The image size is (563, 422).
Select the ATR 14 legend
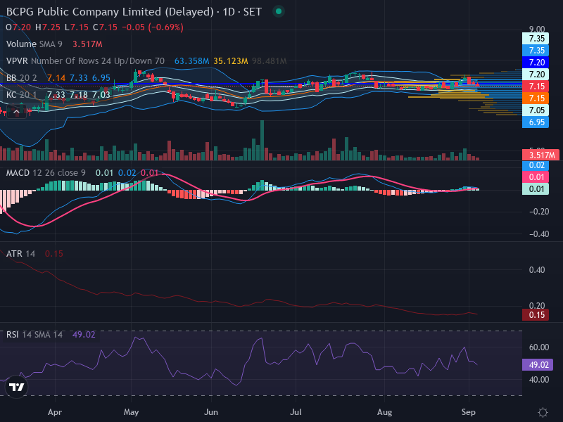coord(20,254)
